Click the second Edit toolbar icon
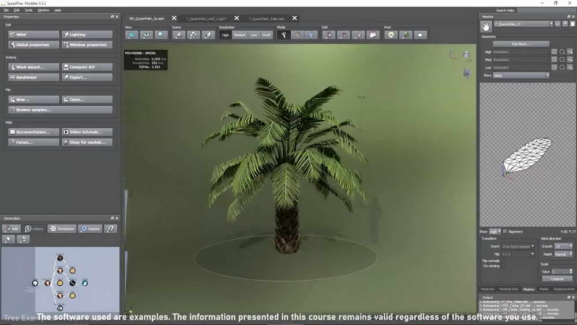Viewport: 577px width, 325px height. pos(343,35)
